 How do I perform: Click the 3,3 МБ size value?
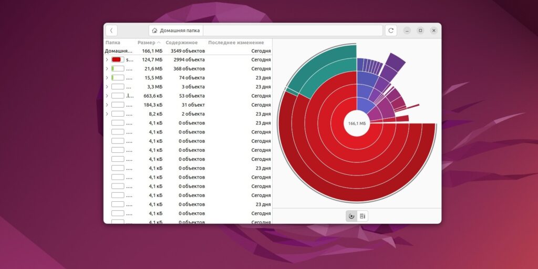tap(155, 87)
